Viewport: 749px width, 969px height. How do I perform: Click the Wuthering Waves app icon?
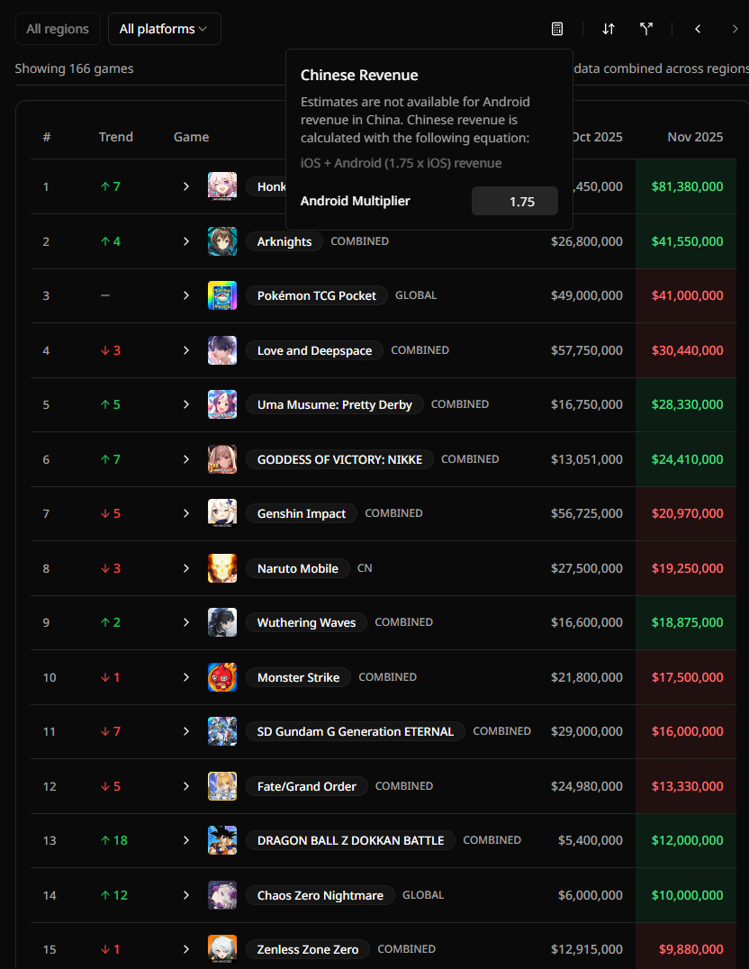pyautogui.click(x=222, y=622)
